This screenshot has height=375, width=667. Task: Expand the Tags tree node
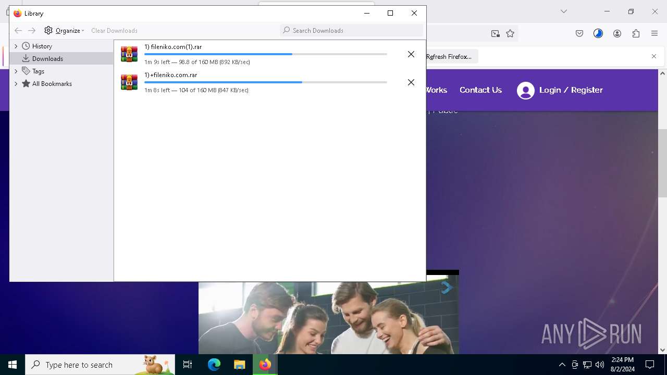[x=16, y=71]
